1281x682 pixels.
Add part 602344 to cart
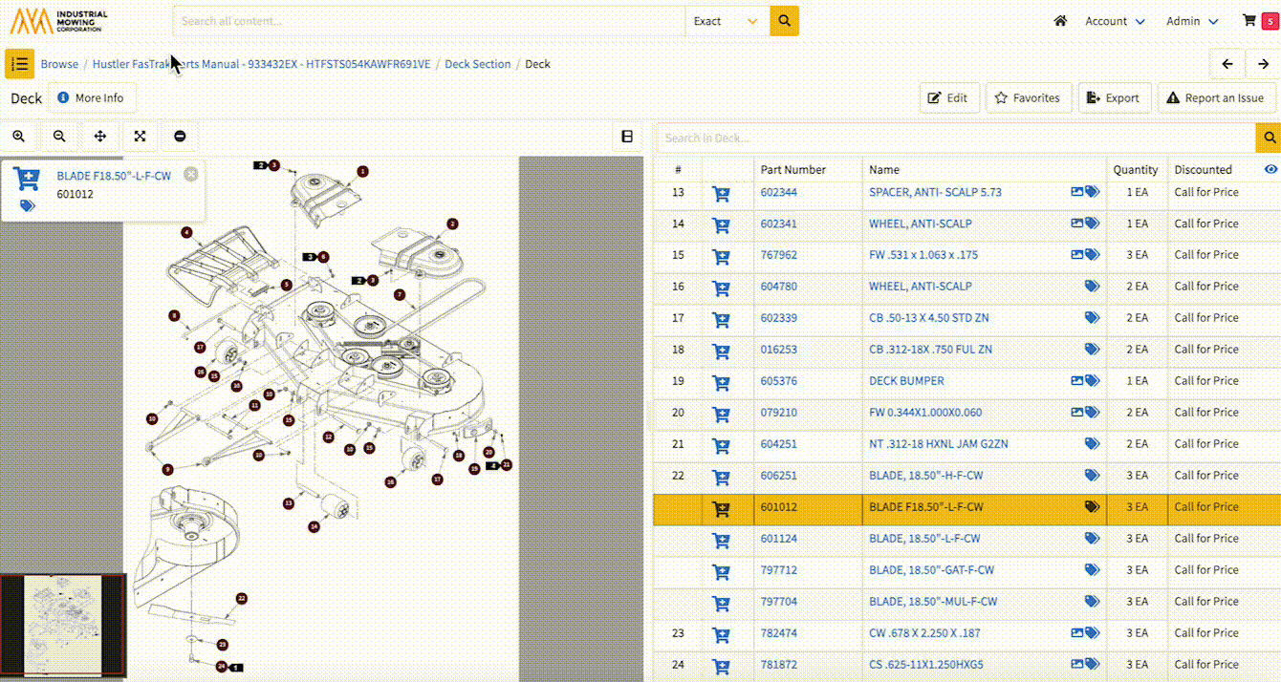click(x=722, y=193)
